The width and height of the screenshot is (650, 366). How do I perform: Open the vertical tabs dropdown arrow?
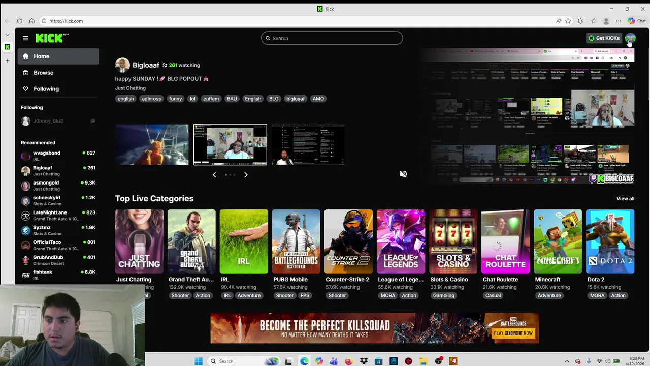click(7, 35)
